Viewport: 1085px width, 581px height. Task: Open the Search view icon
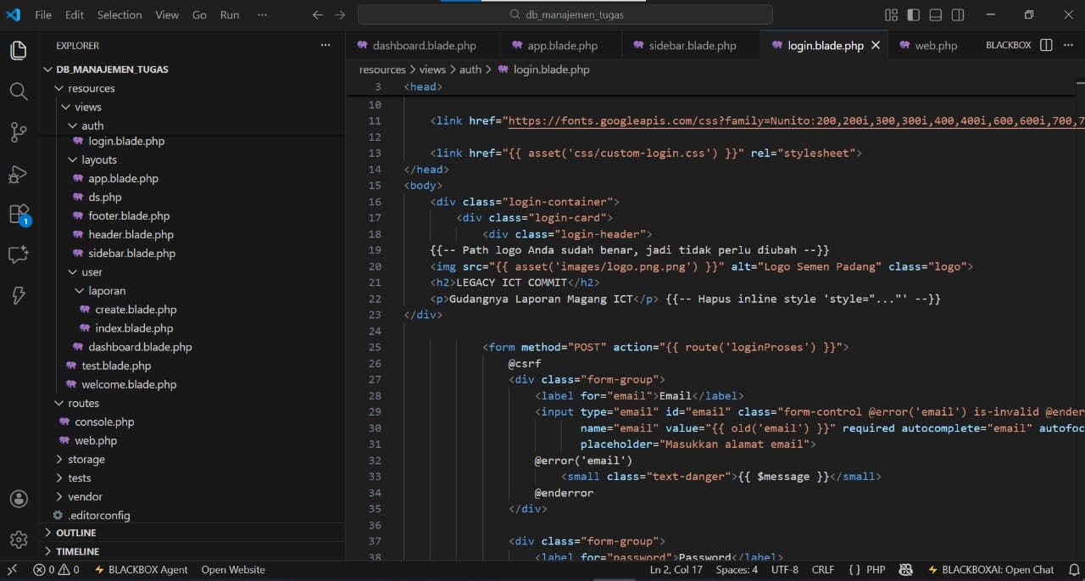19,91
